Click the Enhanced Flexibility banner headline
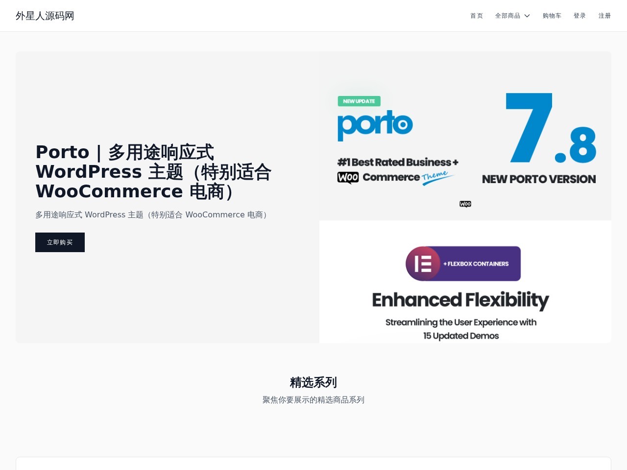 pos(460,300)
